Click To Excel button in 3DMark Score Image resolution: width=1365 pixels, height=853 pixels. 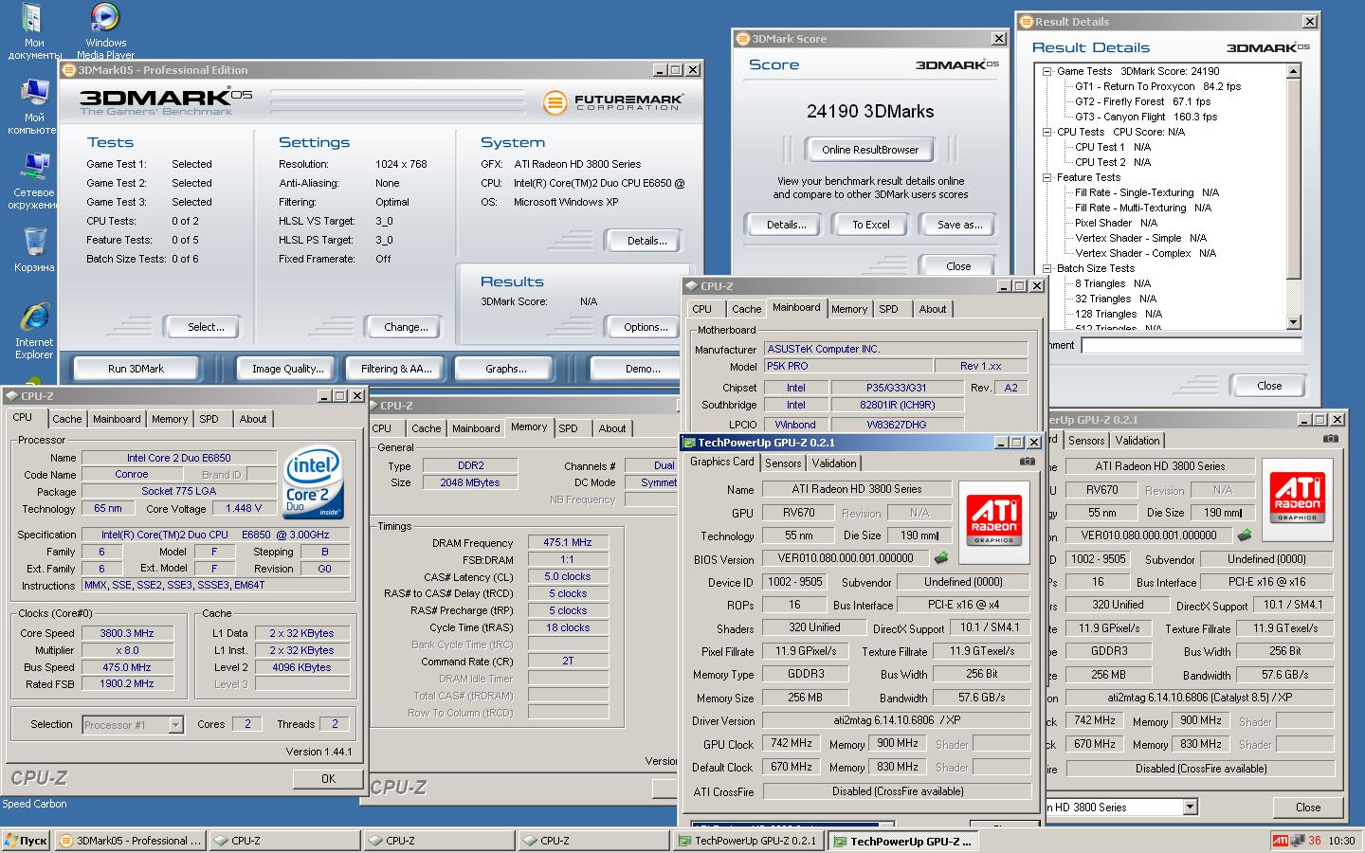870,225
